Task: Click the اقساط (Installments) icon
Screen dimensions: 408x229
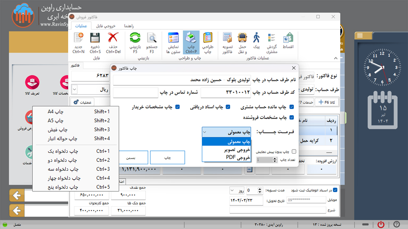Action: point(288,40)
